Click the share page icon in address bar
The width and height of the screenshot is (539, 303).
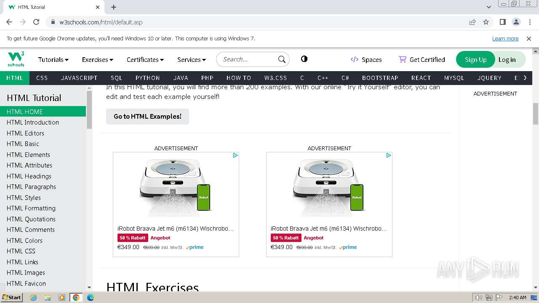pyautogui.click(x=472, y=22)
